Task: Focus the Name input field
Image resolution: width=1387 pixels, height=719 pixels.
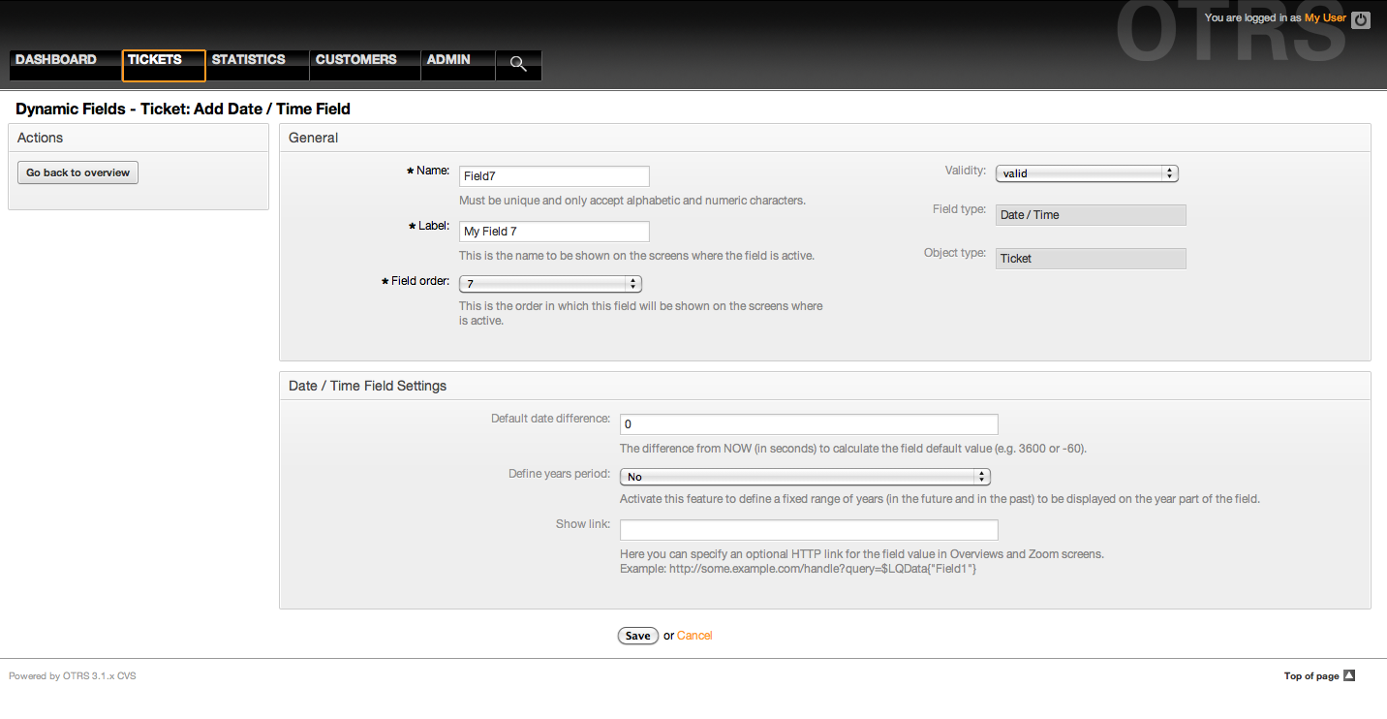Action: pyautogui.click(x=554, y=176)
